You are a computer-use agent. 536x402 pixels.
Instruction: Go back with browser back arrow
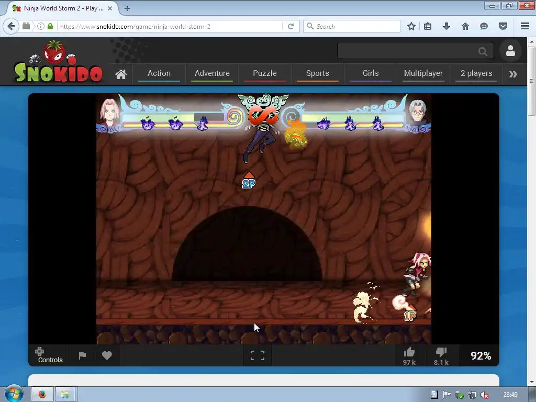(11, 26)
